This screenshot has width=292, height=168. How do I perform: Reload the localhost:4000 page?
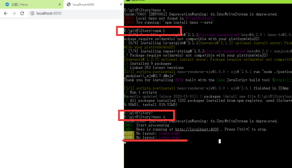[22, 14]
